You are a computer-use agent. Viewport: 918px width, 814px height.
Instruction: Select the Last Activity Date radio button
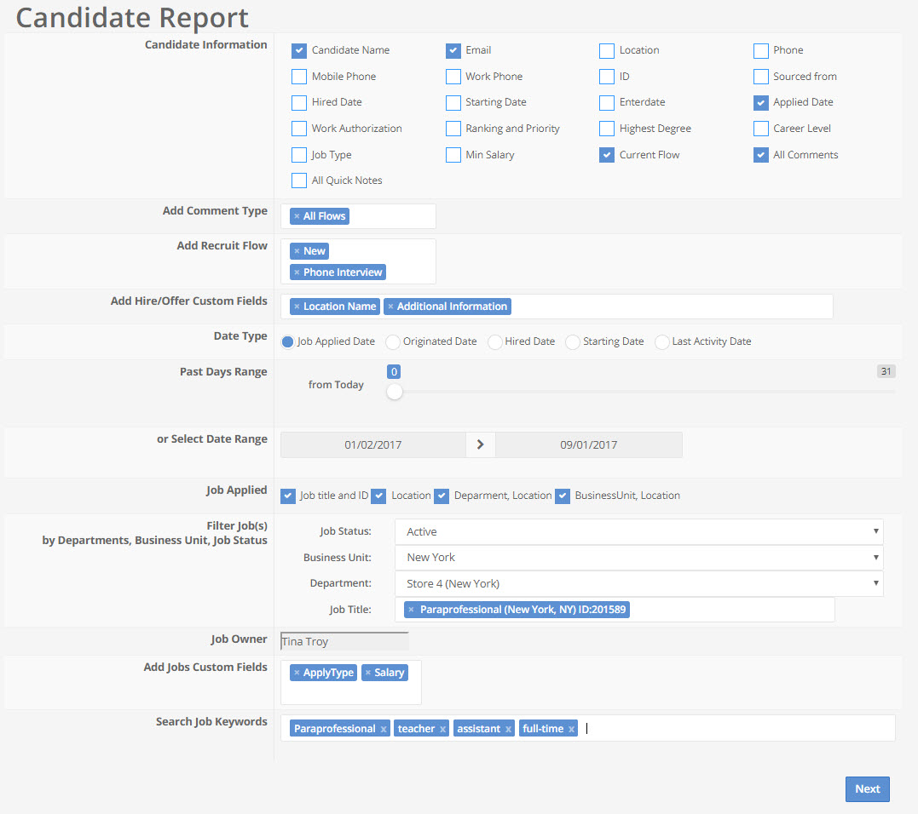(x=661, y=341)
